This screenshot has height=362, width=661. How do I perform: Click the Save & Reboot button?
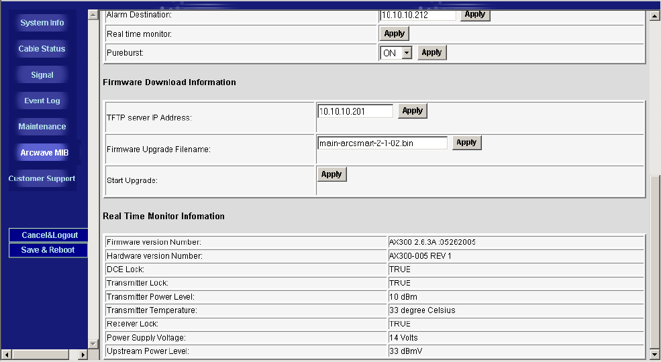[x=48, y=249]
